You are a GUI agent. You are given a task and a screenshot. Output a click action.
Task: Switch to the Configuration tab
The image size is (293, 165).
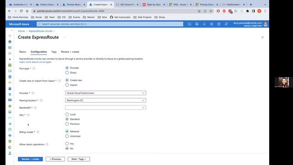pyautogui.click(x=38, y=52)
